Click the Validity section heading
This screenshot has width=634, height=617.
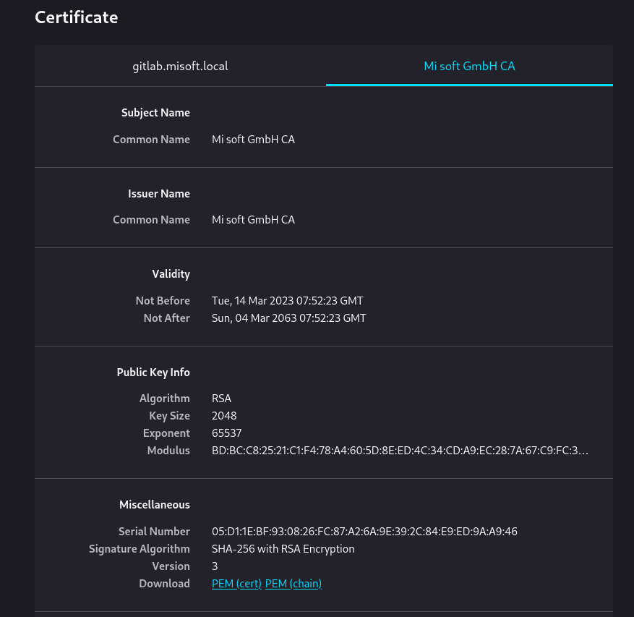171,274
